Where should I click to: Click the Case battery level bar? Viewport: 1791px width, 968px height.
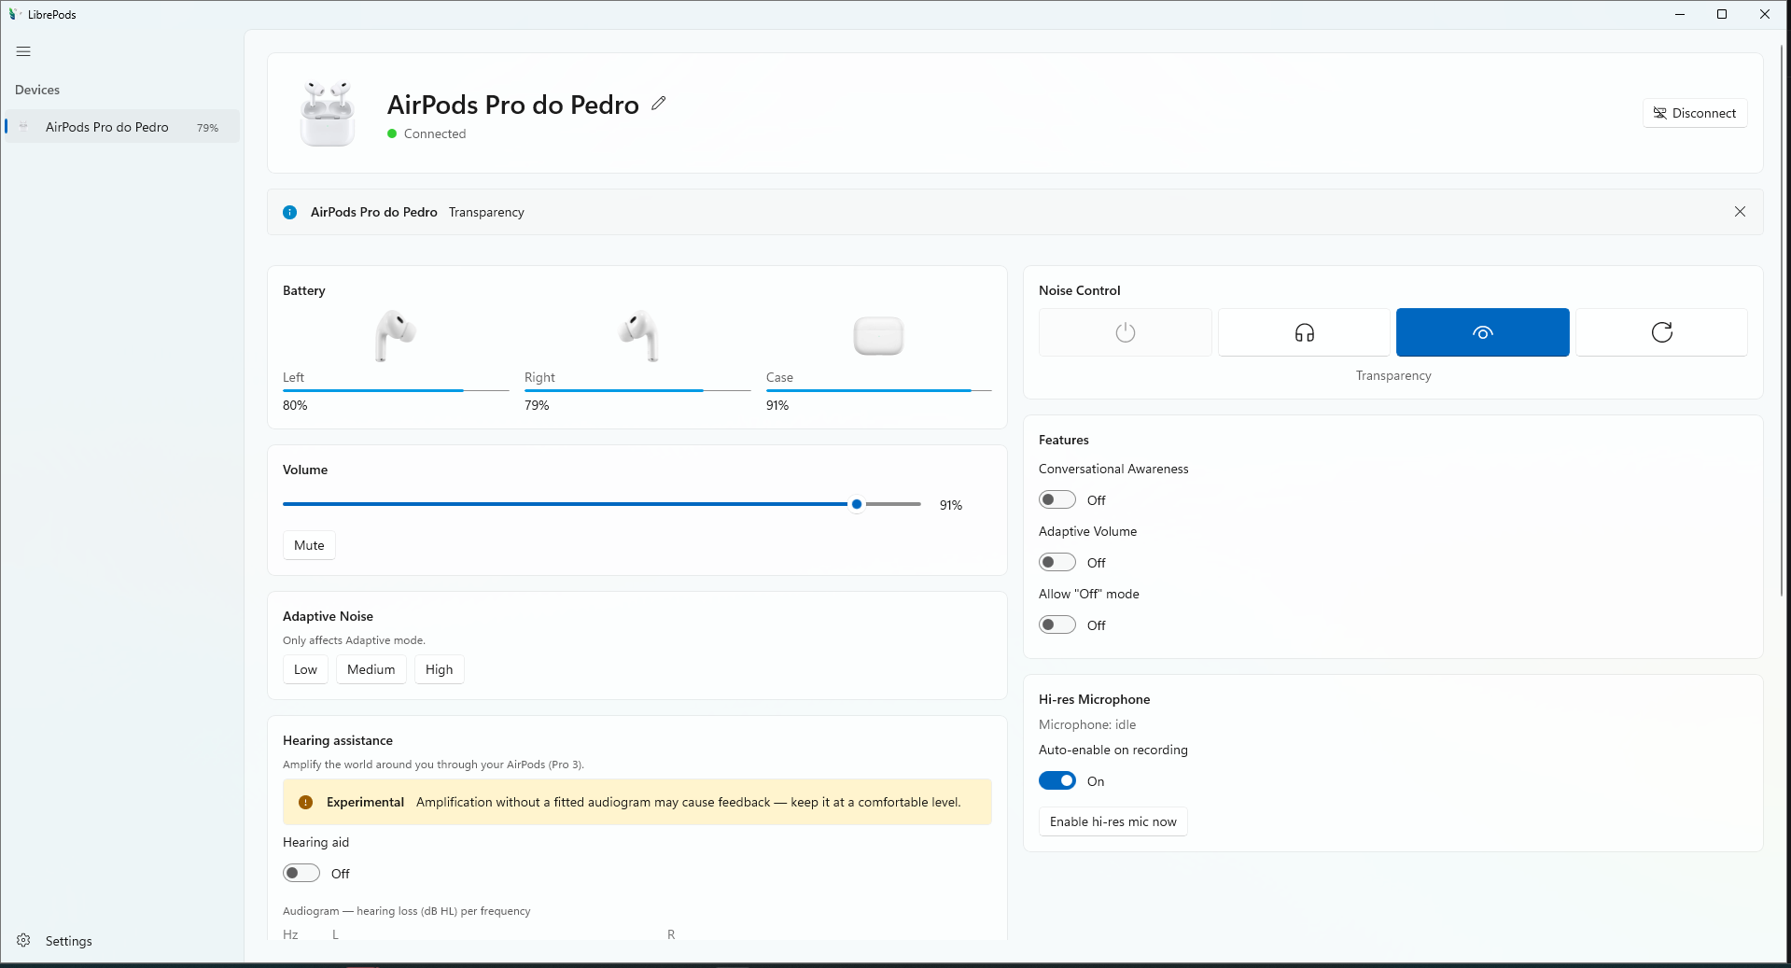[x=879, y=390]
